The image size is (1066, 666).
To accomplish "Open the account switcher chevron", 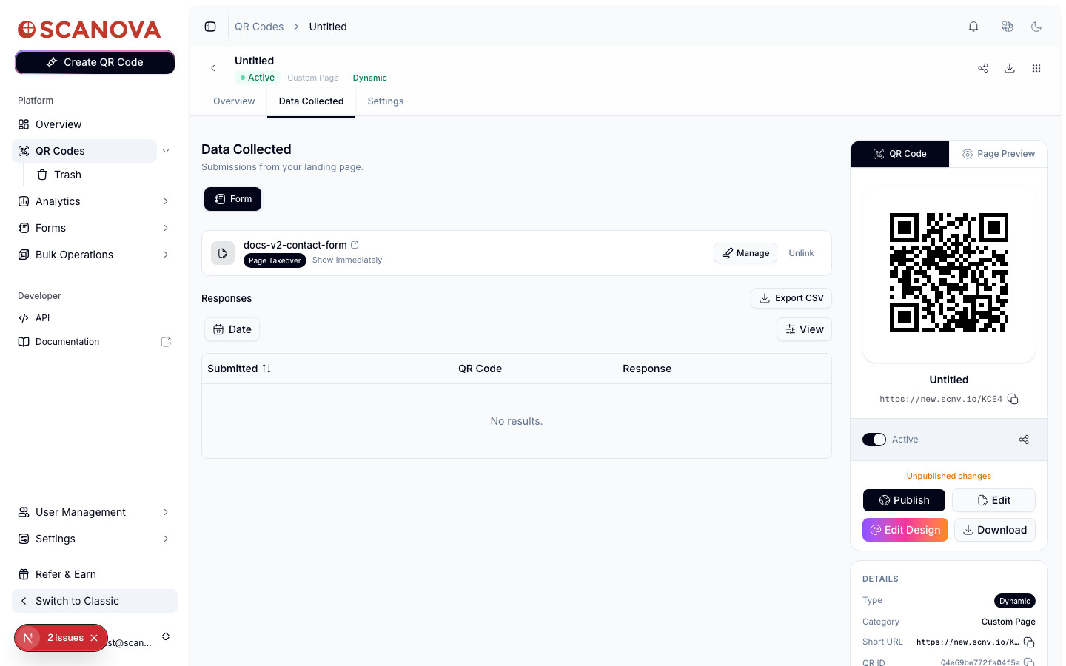I will tap(166, 636).
